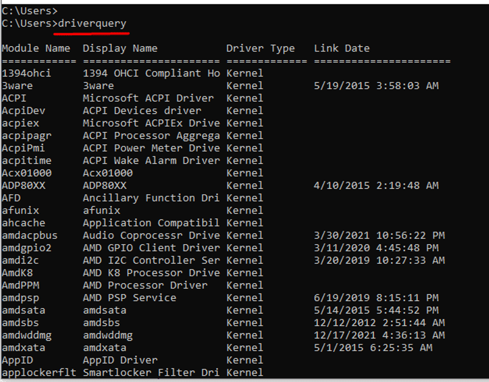
Task: Click module name amdi2c
Action: coord(20,260)
